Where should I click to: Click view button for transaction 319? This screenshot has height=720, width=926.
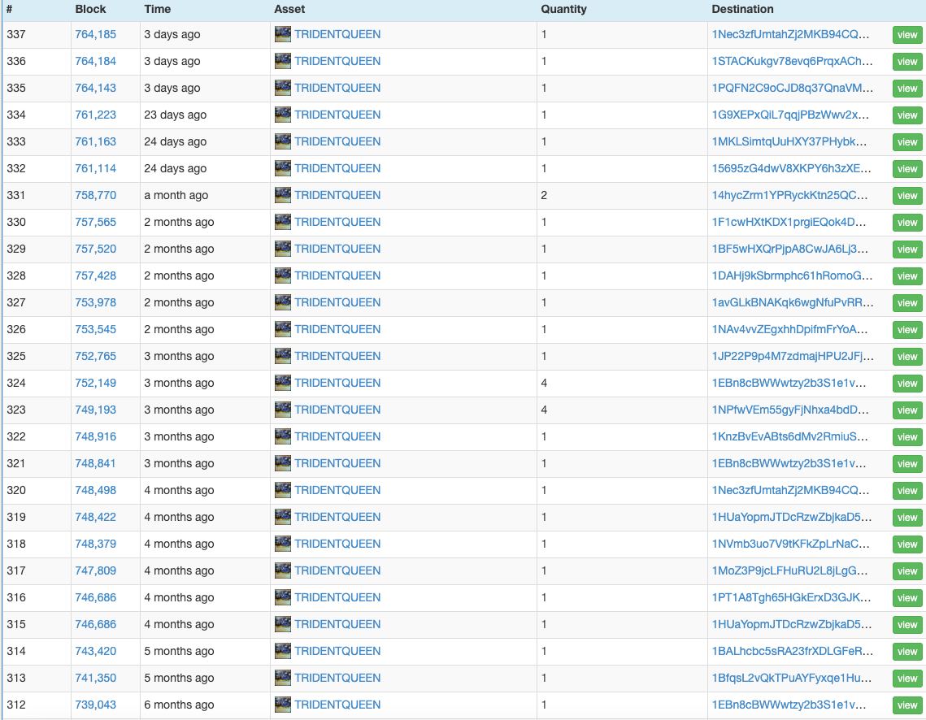(x=907, y=517)
